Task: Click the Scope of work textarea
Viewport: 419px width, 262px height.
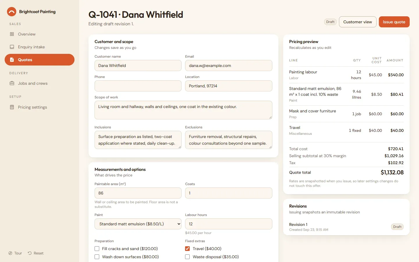Action: (x=183, y=110)
